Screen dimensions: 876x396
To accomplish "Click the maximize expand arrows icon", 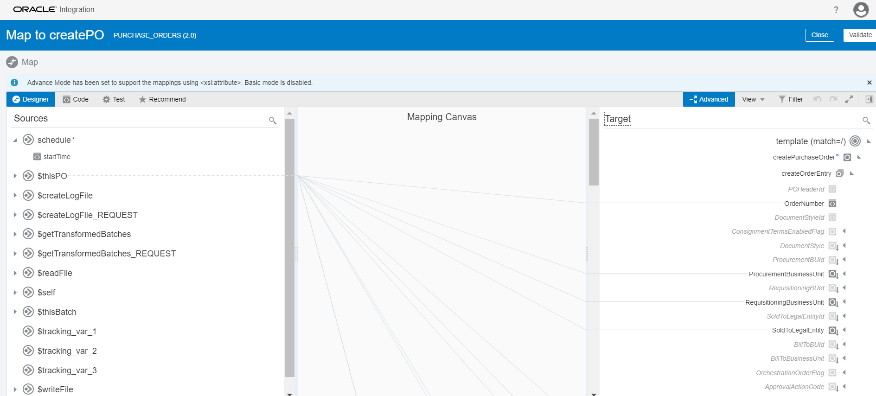I will (x=849, y=99).
